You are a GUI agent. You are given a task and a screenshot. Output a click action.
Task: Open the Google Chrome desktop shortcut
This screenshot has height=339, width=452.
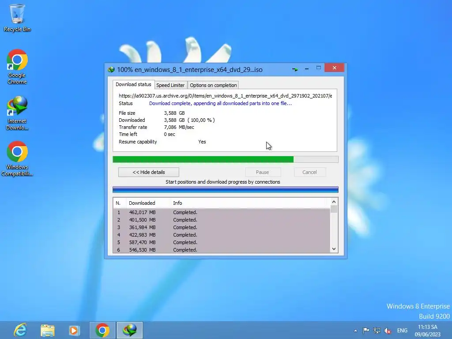[x=17, y=67]
